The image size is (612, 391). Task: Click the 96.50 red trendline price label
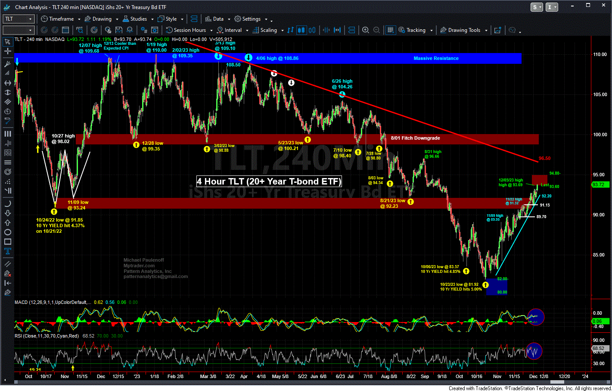pyautogui.click(x=544, y=159)
